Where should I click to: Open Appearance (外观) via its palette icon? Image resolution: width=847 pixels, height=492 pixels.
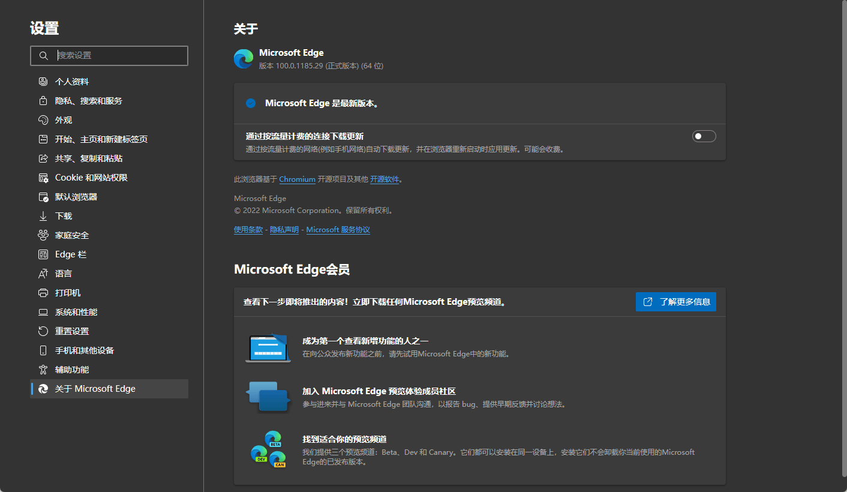43,120
